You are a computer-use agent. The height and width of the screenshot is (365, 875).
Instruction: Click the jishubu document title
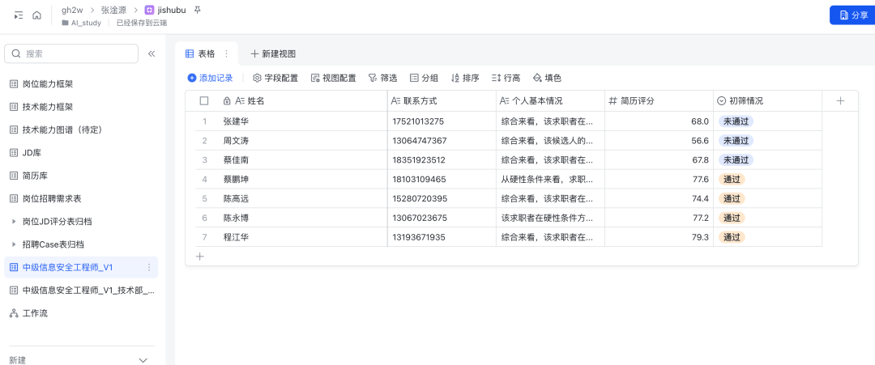[172, 10]
